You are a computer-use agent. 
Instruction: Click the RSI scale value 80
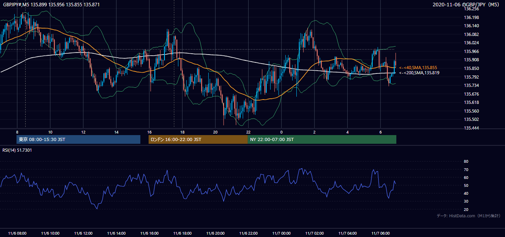(x=466, y=162)
